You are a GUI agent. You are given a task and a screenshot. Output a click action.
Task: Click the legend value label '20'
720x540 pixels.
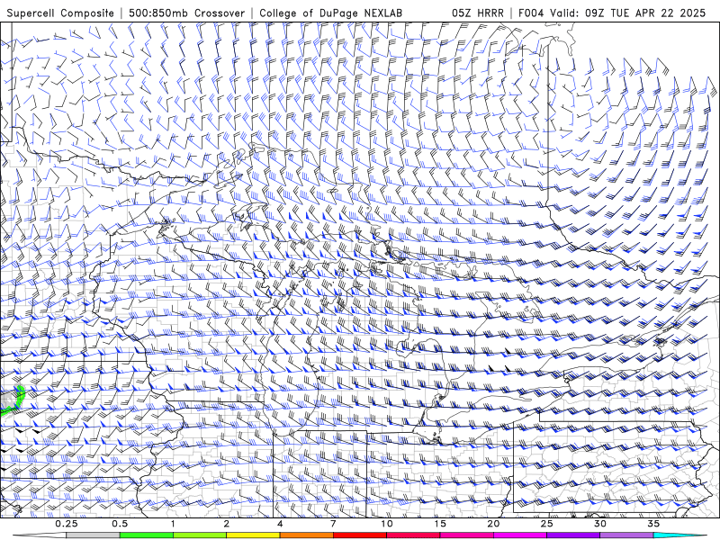[x=493, y=524]
